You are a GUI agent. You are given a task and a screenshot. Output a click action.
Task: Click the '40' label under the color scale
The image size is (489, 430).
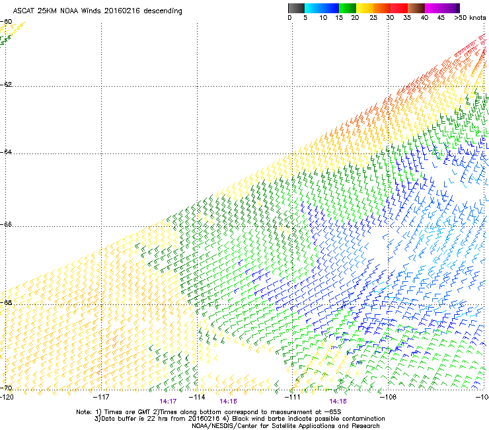tap(424, 18)
